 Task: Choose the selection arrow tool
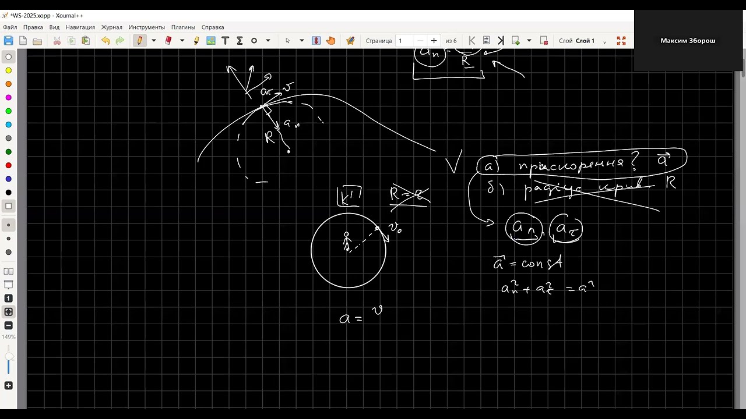[287, 41]
